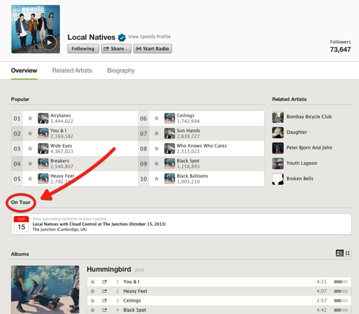The width and height of the screenshot is (359, 314).
Task: Click the Ceilings album thumbnail in Popular
Action: tap(169, 118)
